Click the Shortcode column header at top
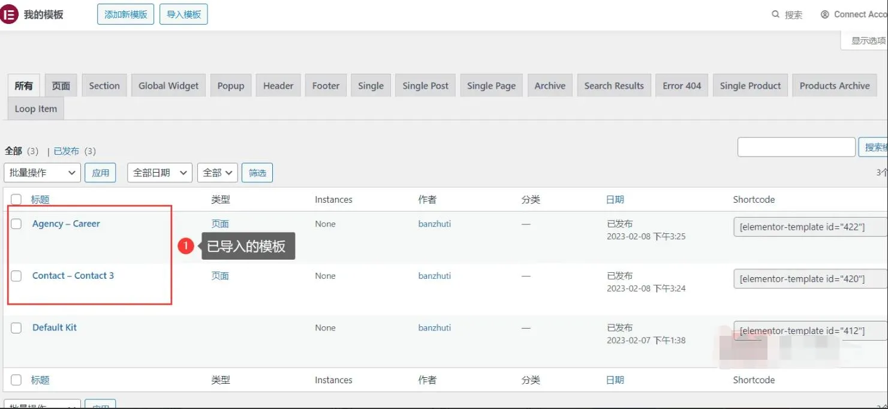Screen dimensions: 888x409 click(x=754, y=200)
